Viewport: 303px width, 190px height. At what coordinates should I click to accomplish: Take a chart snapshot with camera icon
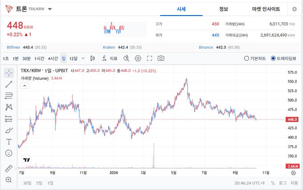click(x=161, y=58)
